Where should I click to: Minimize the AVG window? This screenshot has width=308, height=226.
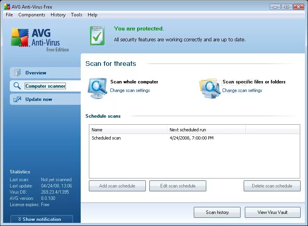pyautogui.click(x=275, y=7)
